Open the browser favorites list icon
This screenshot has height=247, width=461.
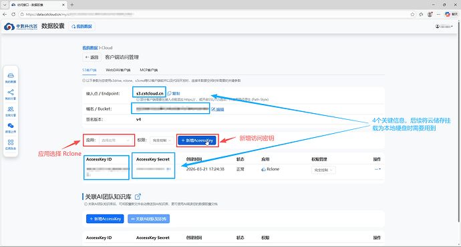point(421,14)
